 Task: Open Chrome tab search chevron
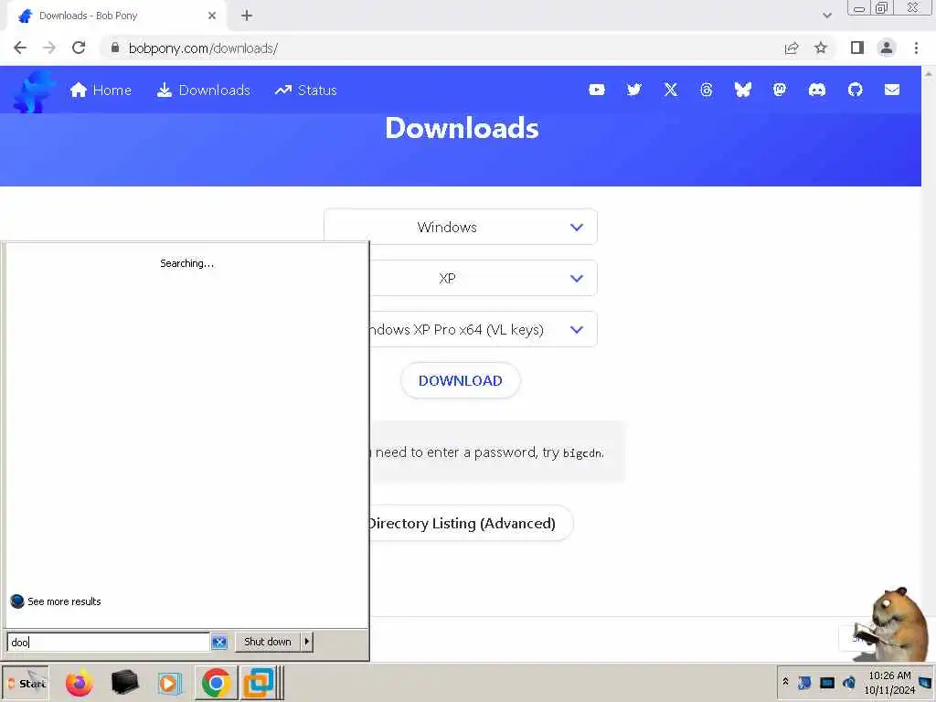click(826, 16)
